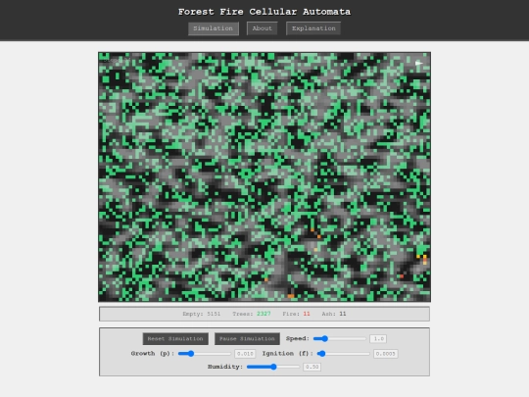Click the Reset Simulation button
The height and width of the screenshot is (397, 529).
click(175, 338)
